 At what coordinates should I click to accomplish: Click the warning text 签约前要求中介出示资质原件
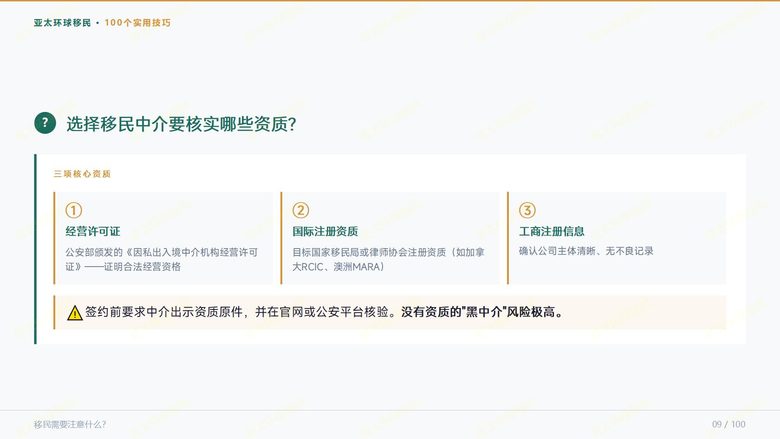pos(164,312)
